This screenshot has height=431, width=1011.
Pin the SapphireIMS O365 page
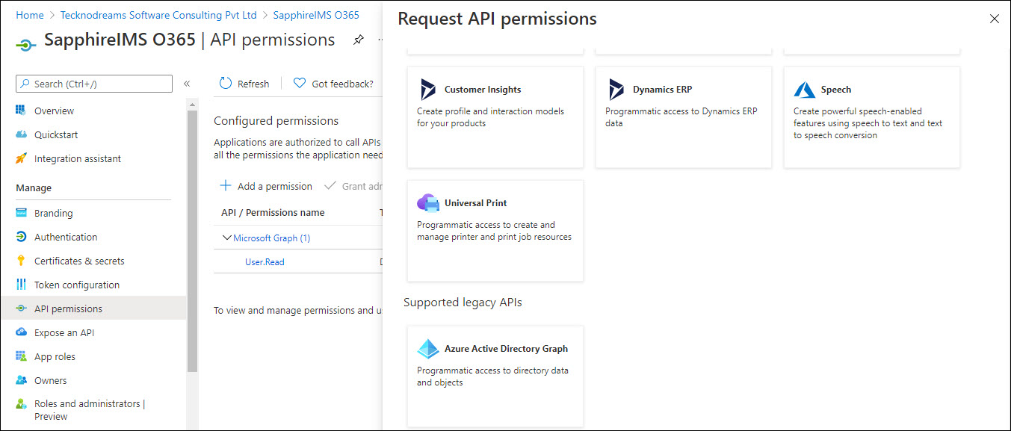(x=358, y=40)
